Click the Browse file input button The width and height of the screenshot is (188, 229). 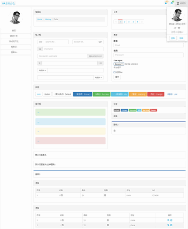tap(119, 64)
